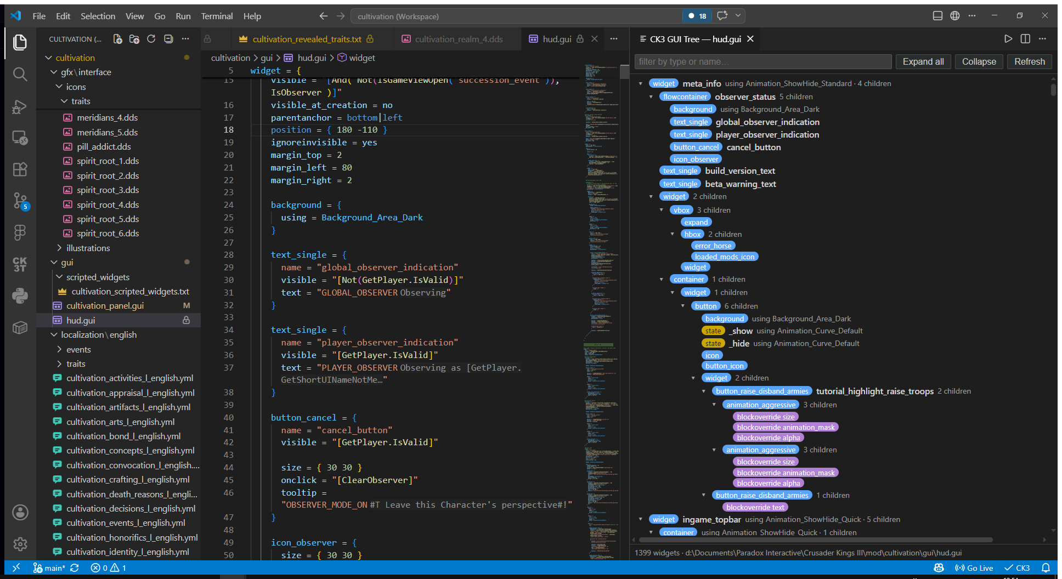The width and height of the screenshot is (1062, 579).
Task: Create a new folder in Explorer
Action: pyautogui.click(x=134, y=39)
